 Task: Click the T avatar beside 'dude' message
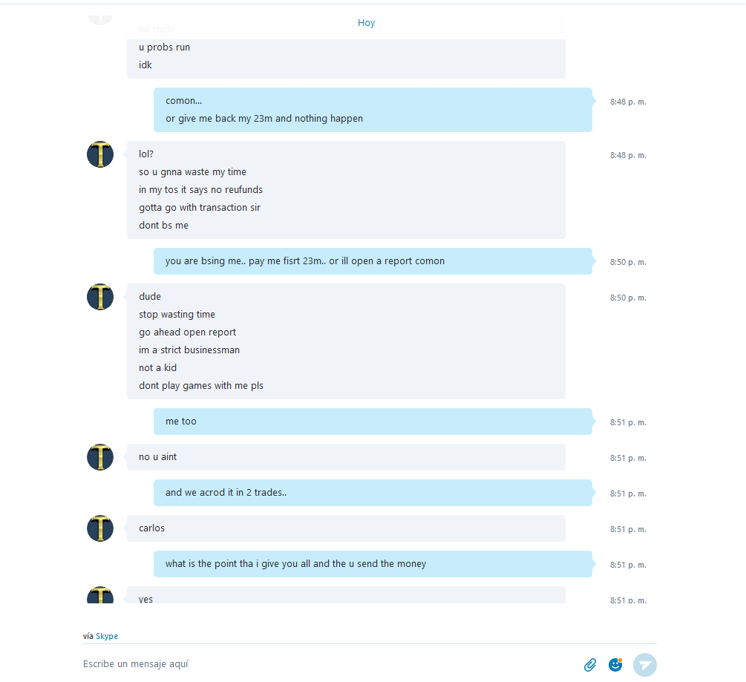(100, 297)
